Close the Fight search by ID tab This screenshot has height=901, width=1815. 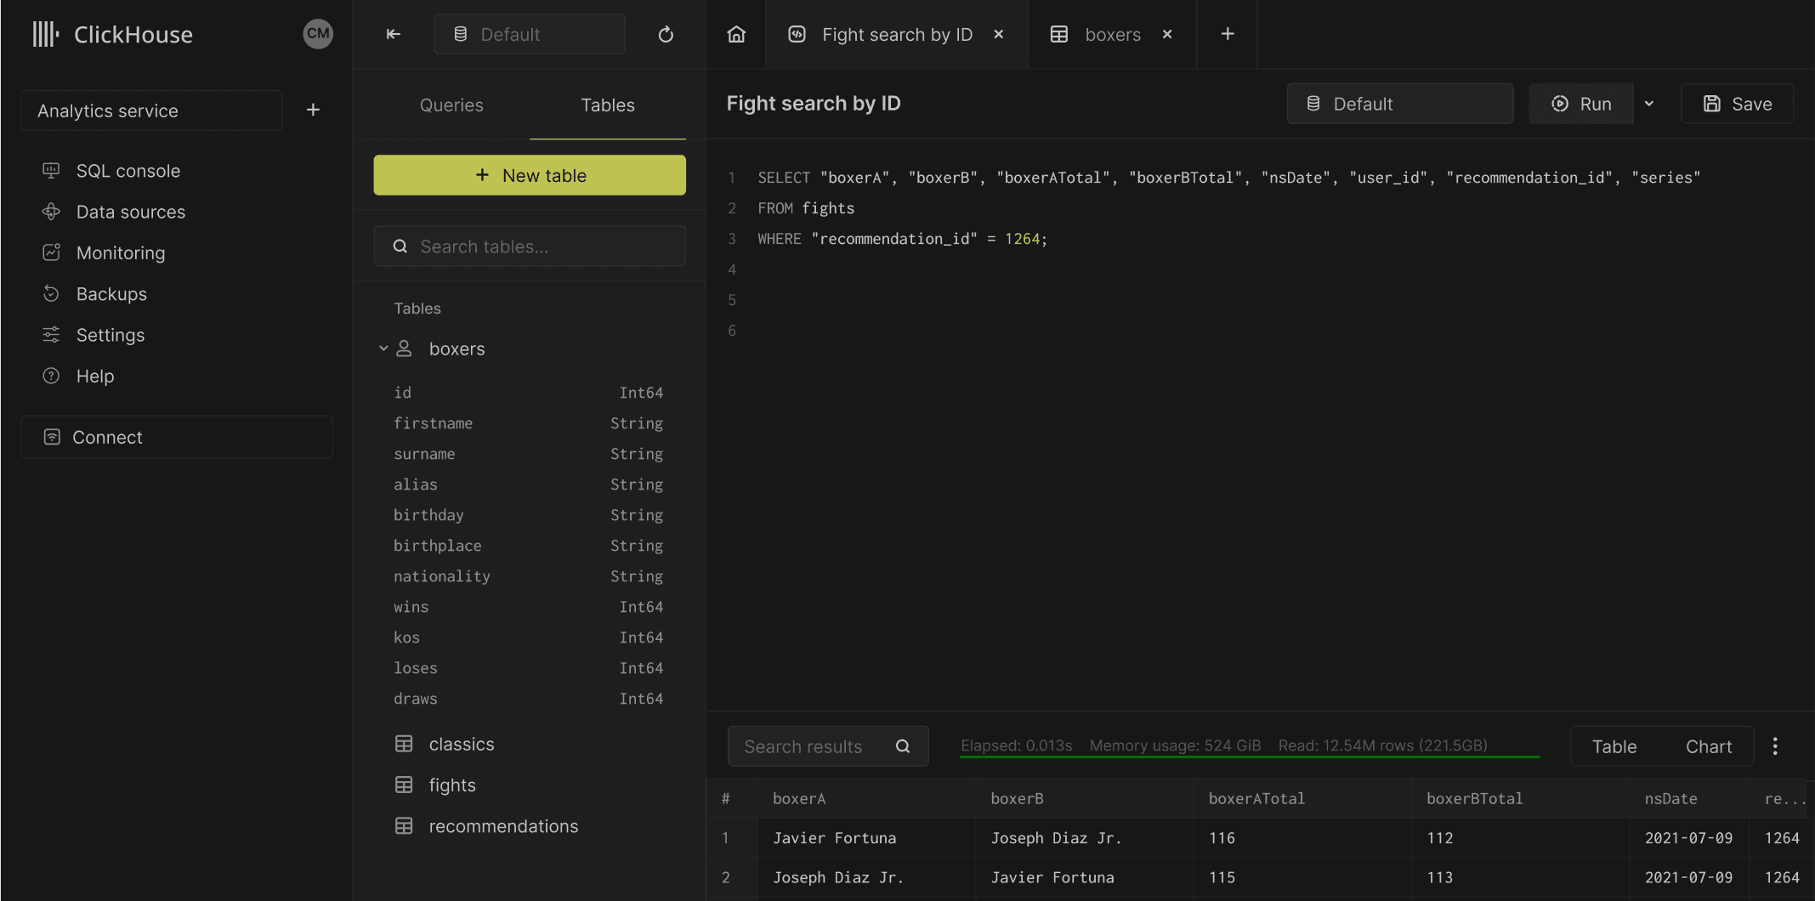[x=999, y=34]
